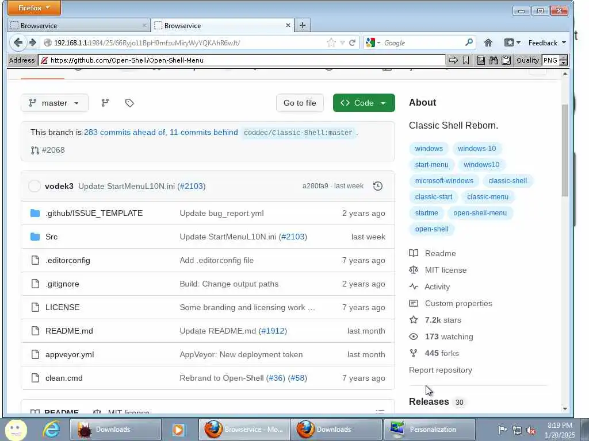This screenshot has height=441, width=589.
Task: View tags via the tag icon
Action: (x=129, y=103)
